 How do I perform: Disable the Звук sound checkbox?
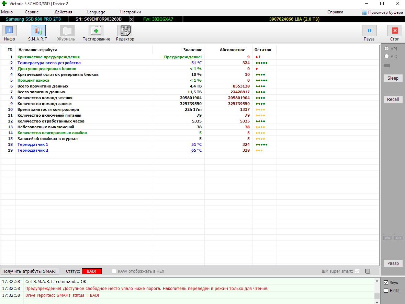tap(386, 283)
